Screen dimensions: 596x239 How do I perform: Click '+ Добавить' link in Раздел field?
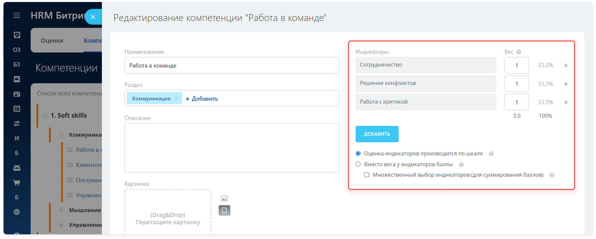(202, 99)
